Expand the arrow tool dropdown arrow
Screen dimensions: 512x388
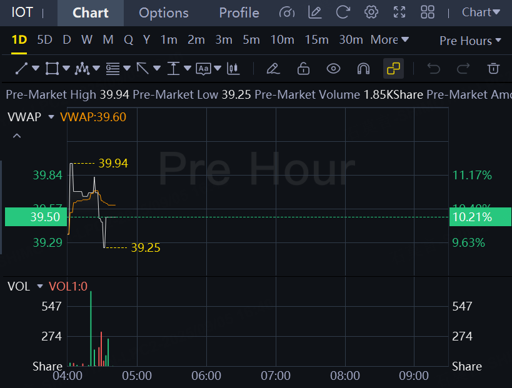pyautogui.click(x=157, y=68)
